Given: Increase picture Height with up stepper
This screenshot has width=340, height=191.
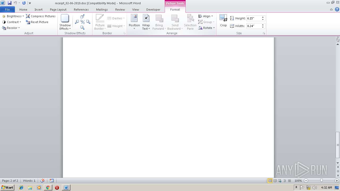Looking at the screenshot, I should pos(263,17).
